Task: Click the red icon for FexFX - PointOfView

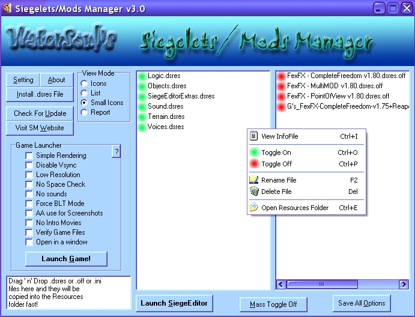Action: (281, 97)
